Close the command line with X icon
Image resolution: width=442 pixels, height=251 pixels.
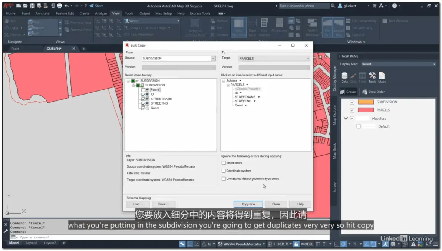pos(6,225)
